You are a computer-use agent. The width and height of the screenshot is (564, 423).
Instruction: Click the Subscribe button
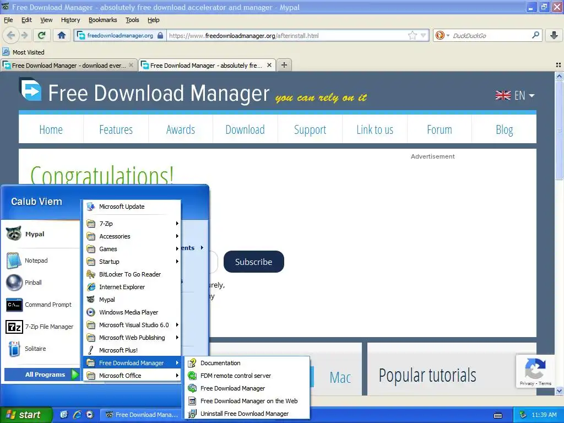(253, 262)
